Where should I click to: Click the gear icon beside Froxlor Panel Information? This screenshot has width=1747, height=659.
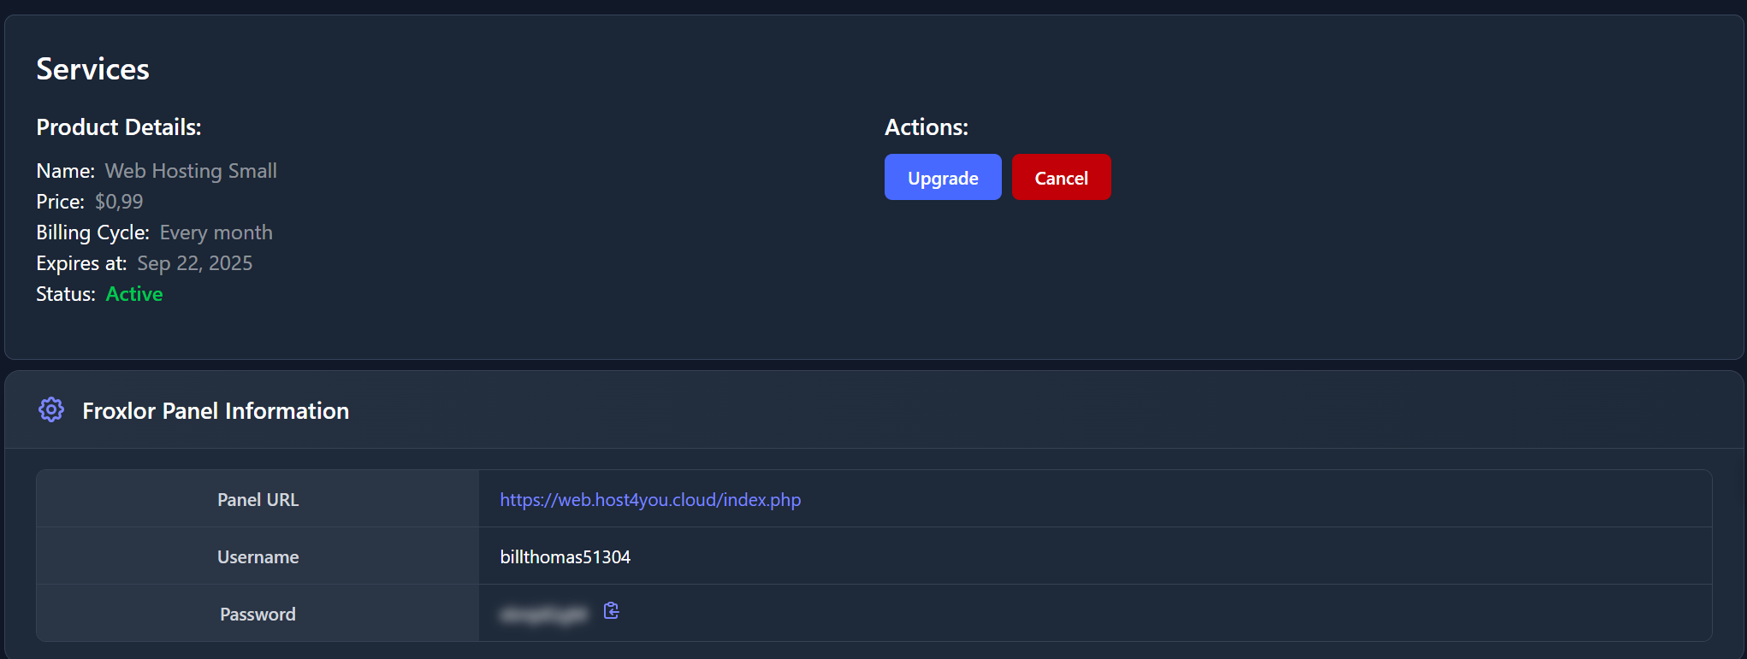51,410
